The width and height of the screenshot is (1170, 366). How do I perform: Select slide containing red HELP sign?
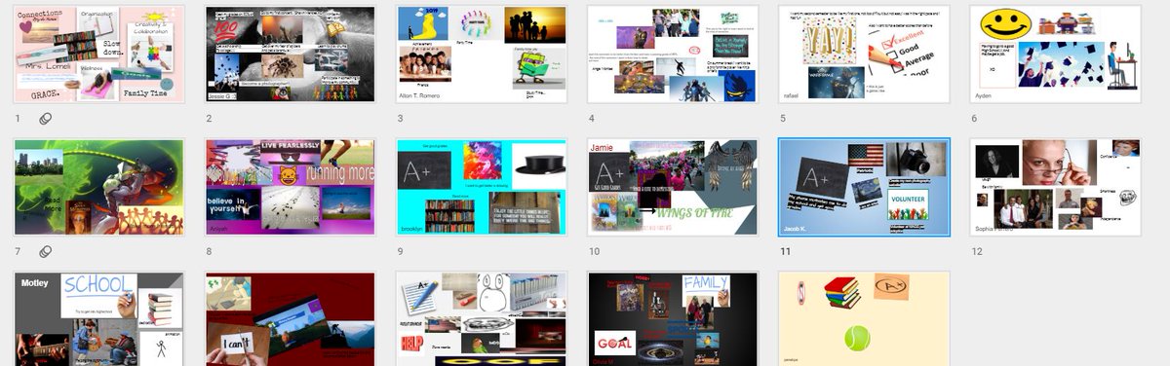[481, 319]
